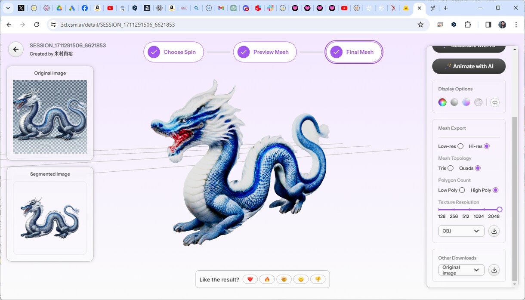The image size is (525, 300).
Task: Open the Chrome extensions puzzle icon
Action: 468,25
